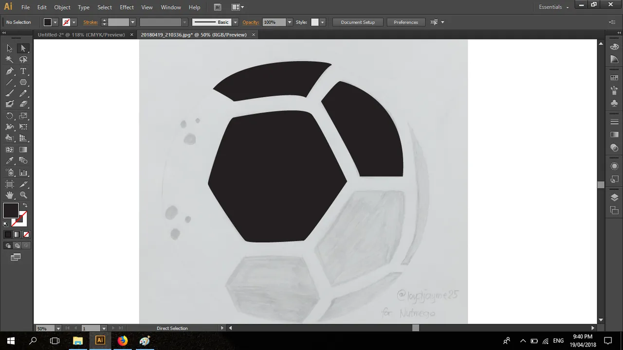Screen dimensions: 623x350
Task: Reset to default fill and stroke
Action: (x=6, y=225)
